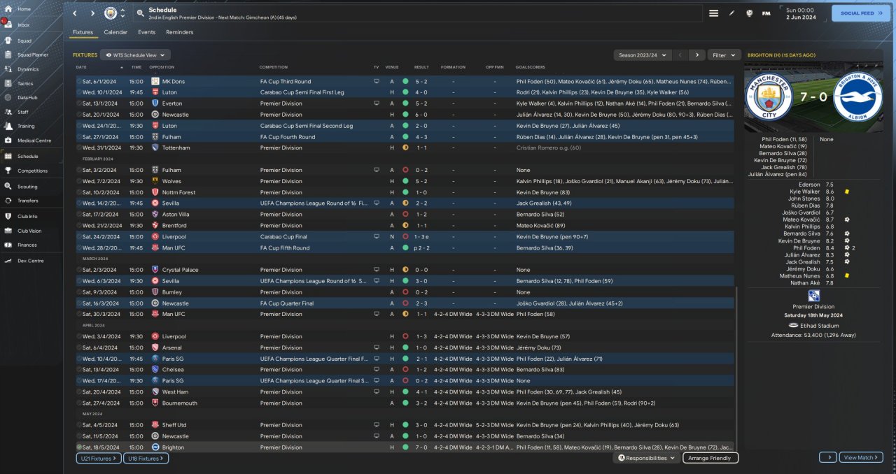
Task: Click the search magnifier icon in top bar
Action: point(140,13)
